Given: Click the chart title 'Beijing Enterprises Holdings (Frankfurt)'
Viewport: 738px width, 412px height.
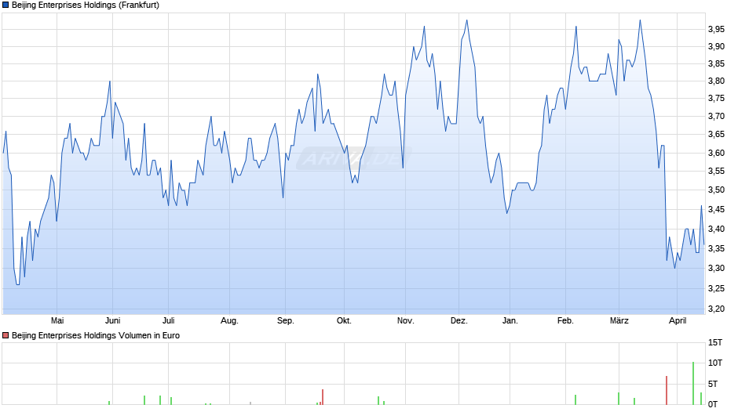Looking at the screenshot, I should coord(86,5).
